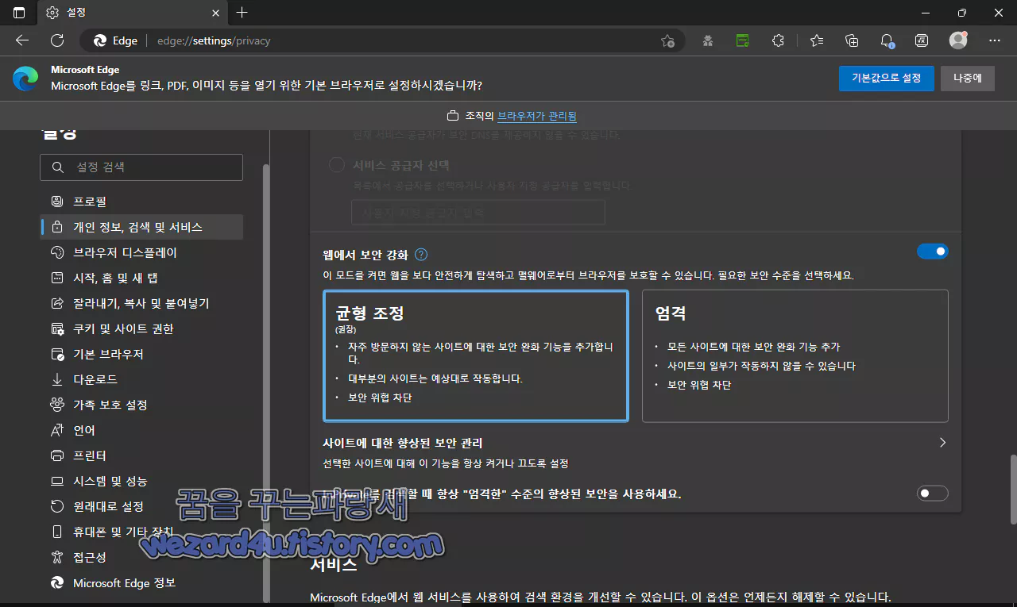Open the 가족 보호 설정 section
This screenshot has height=607, width=1017.
tap(141, 405)
